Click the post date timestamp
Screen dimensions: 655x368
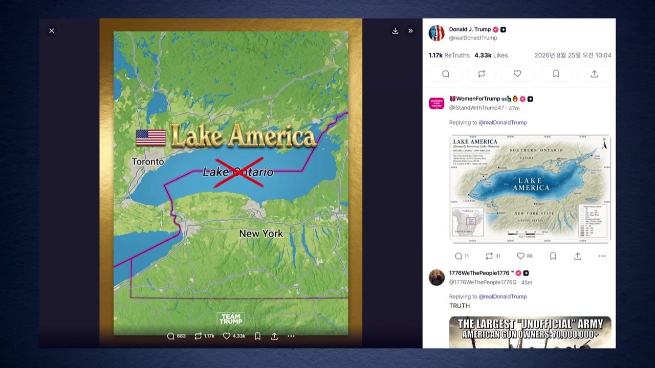(573, 55)
